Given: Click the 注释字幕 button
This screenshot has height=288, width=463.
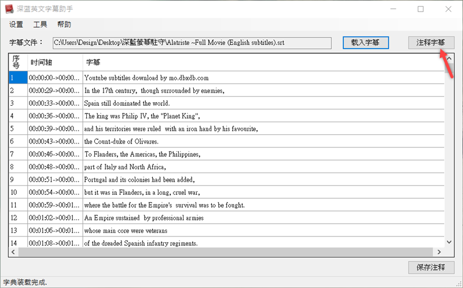Looking at the screenshot, I should (431, 42).
